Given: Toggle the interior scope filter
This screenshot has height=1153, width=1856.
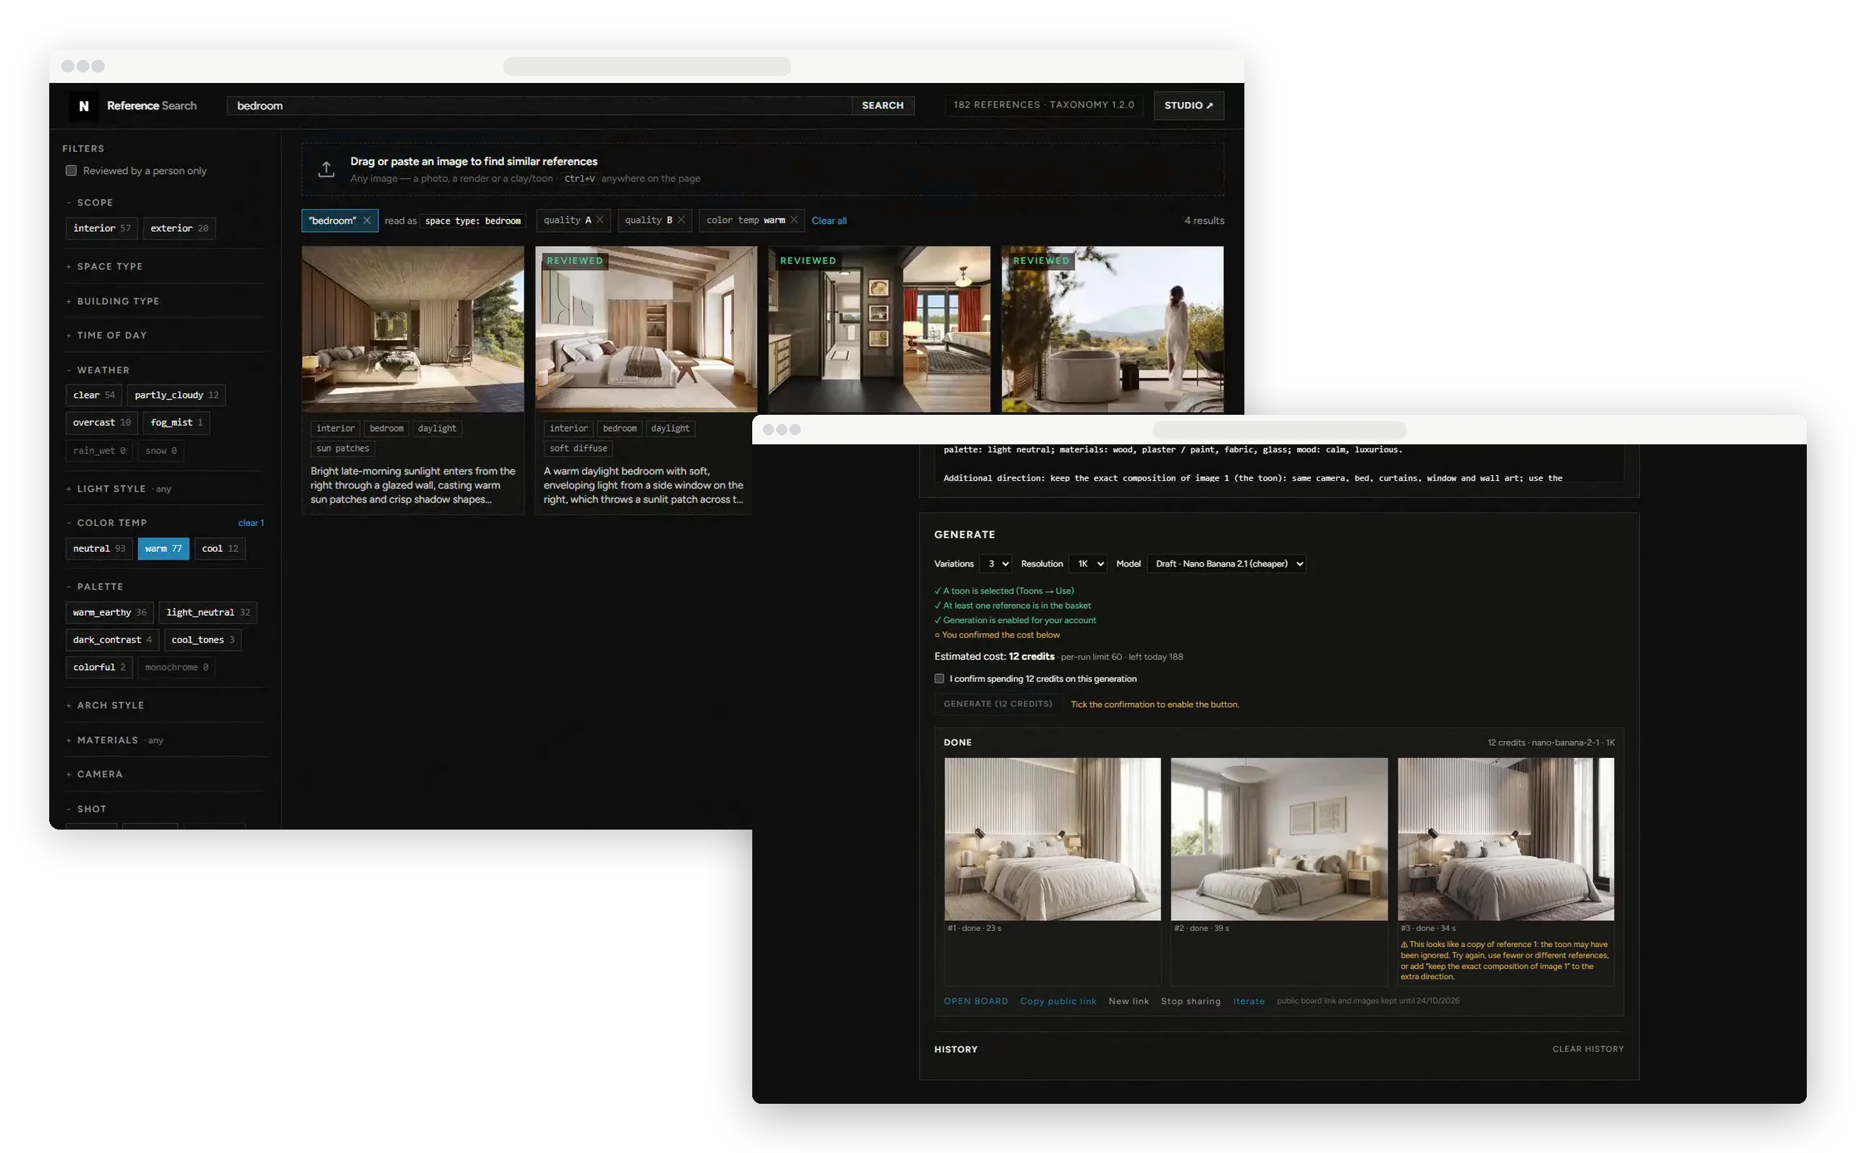Looking at the screenshot, I should (x=101, y=228).
